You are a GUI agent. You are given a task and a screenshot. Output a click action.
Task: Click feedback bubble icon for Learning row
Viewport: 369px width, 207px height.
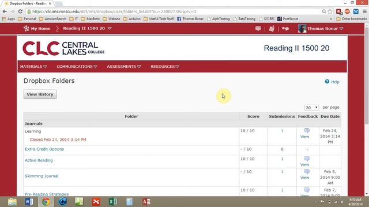click(306, 131)
